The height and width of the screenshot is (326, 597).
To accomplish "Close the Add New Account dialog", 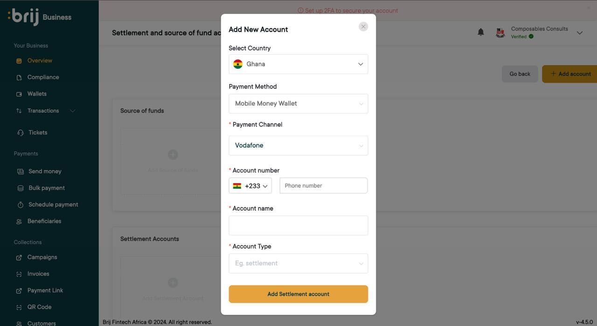I will (363, 27).
